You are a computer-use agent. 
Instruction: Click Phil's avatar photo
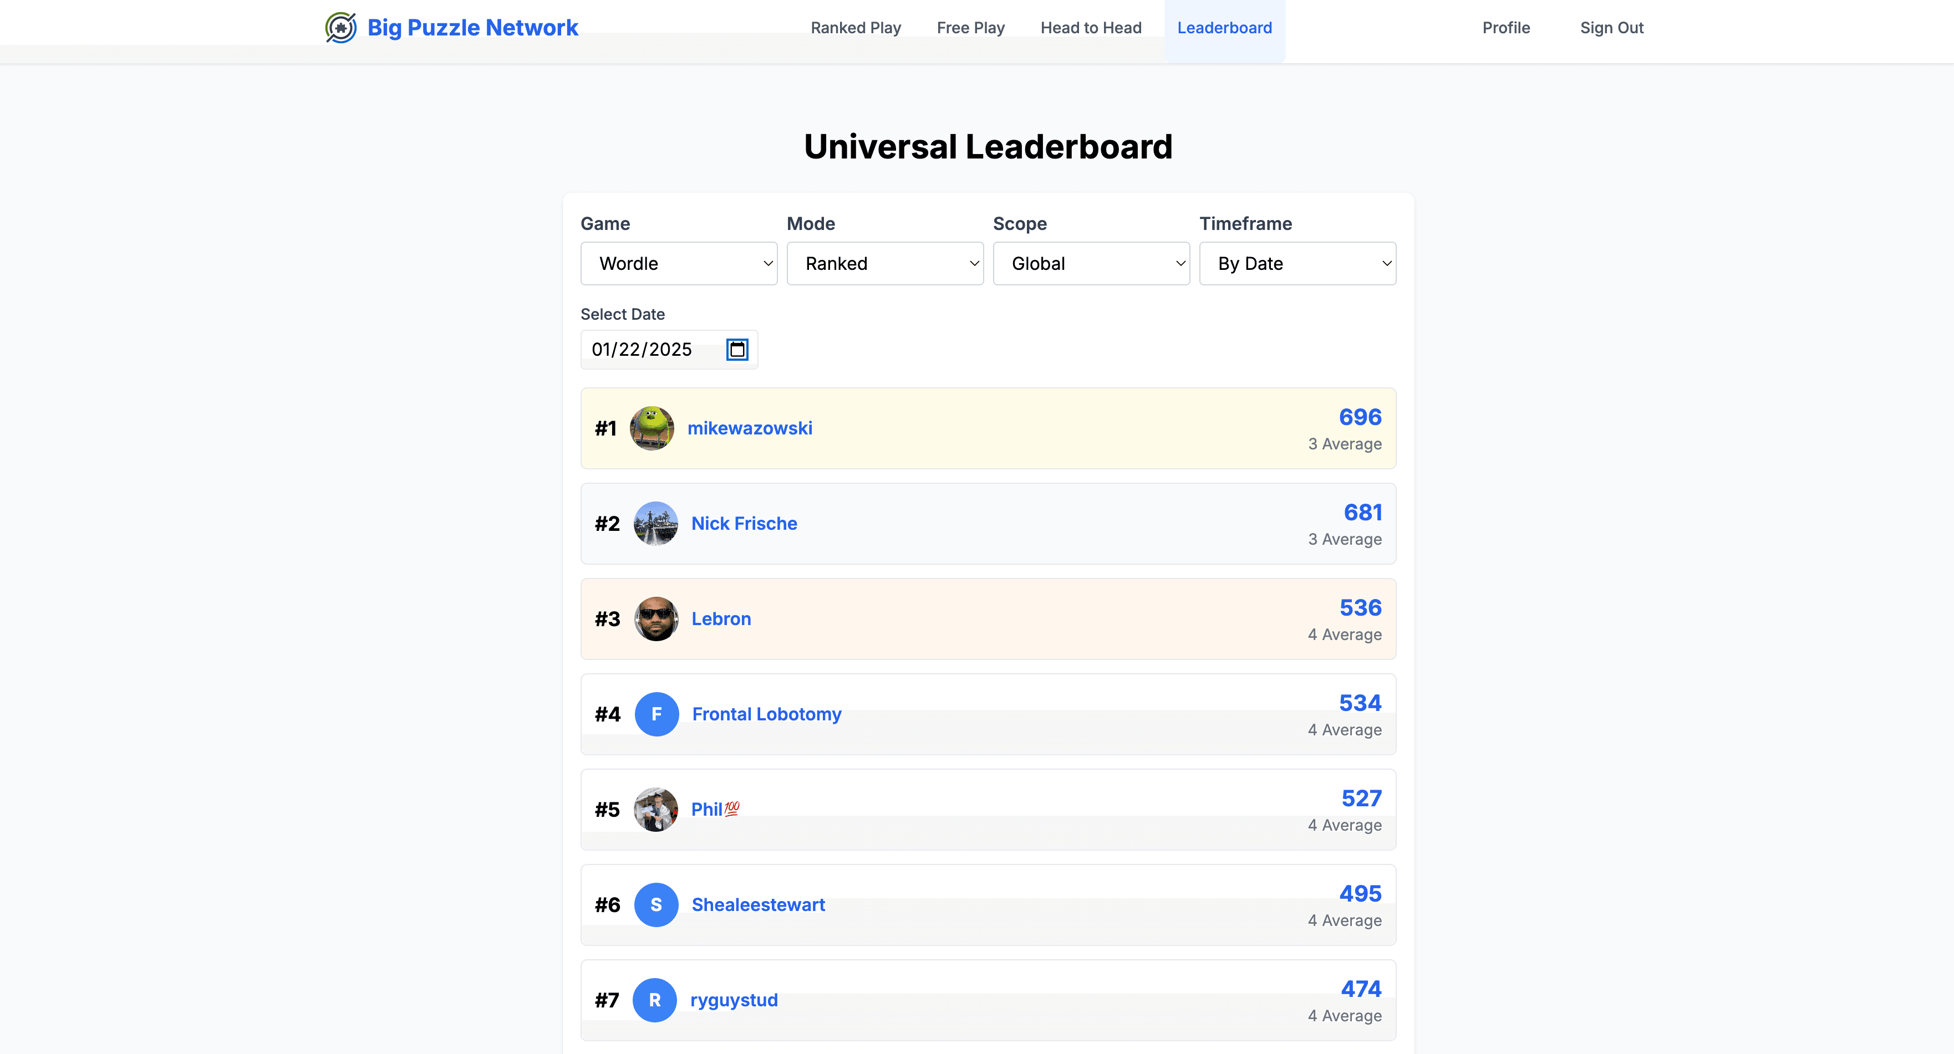656,809
